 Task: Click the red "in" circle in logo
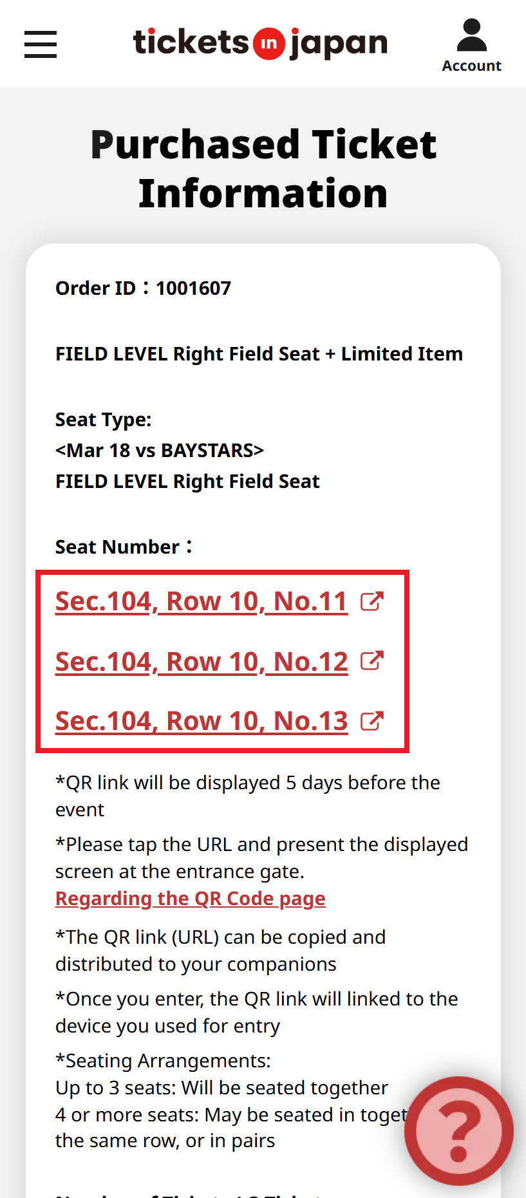click(268, 44)
